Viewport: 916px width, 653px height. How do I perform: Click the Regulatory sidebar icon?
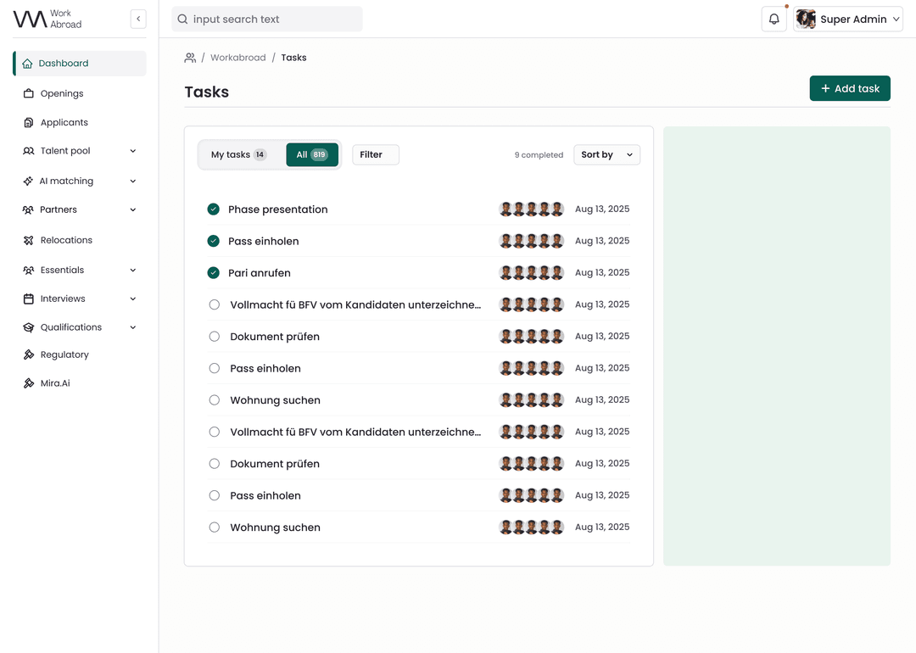27,354
